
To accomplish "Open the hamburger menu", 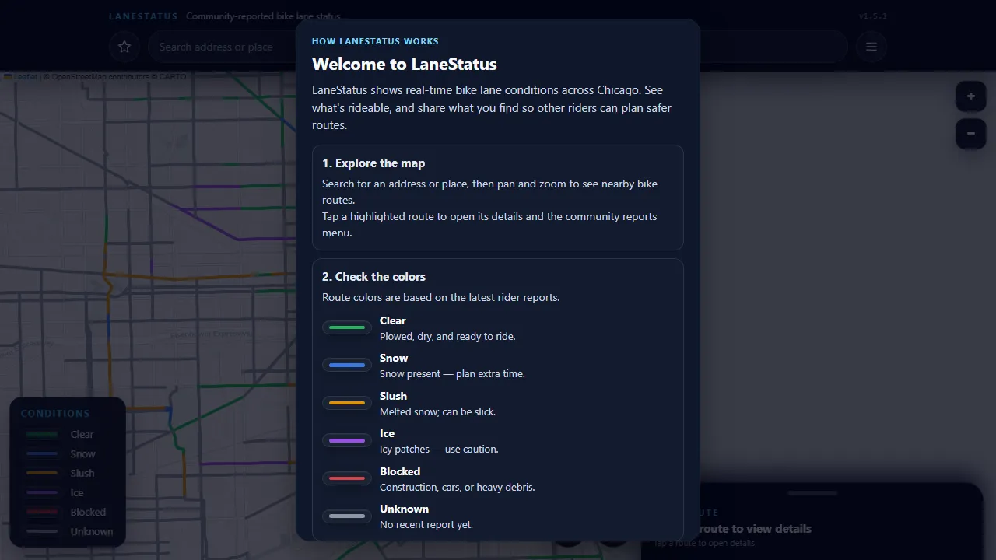I will [x=871, y=47].
